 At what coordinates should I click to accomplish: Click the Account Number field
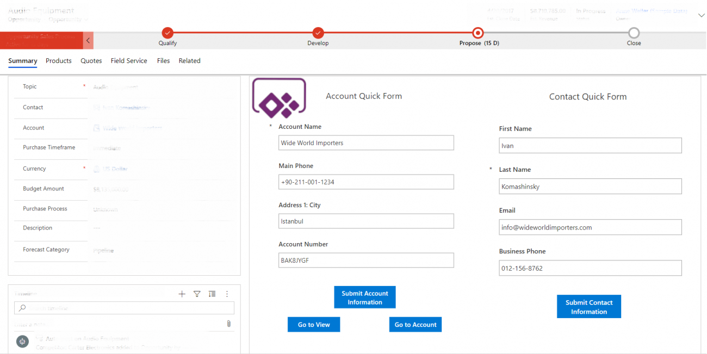365,260
